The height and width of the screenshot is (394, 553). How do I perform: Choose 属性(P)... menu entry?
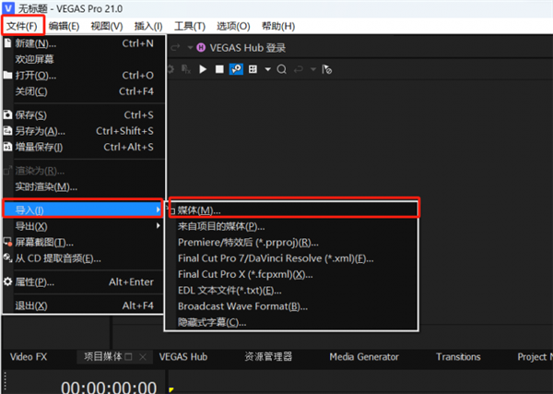[84, 282]
